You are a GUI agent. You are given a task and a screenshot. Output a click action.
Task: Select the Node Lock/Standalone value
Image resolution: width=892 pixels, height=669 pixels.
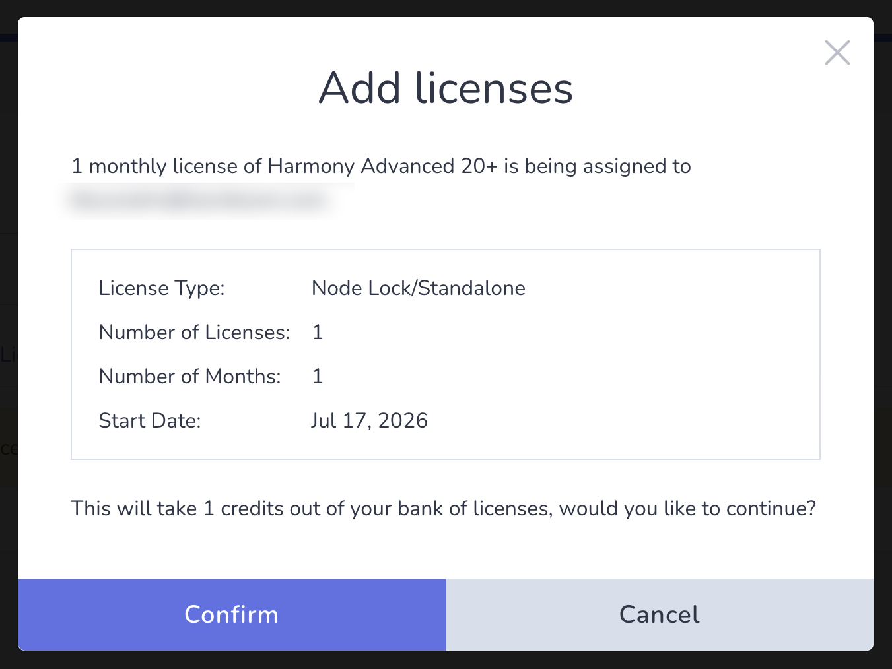tap(419, 288)
